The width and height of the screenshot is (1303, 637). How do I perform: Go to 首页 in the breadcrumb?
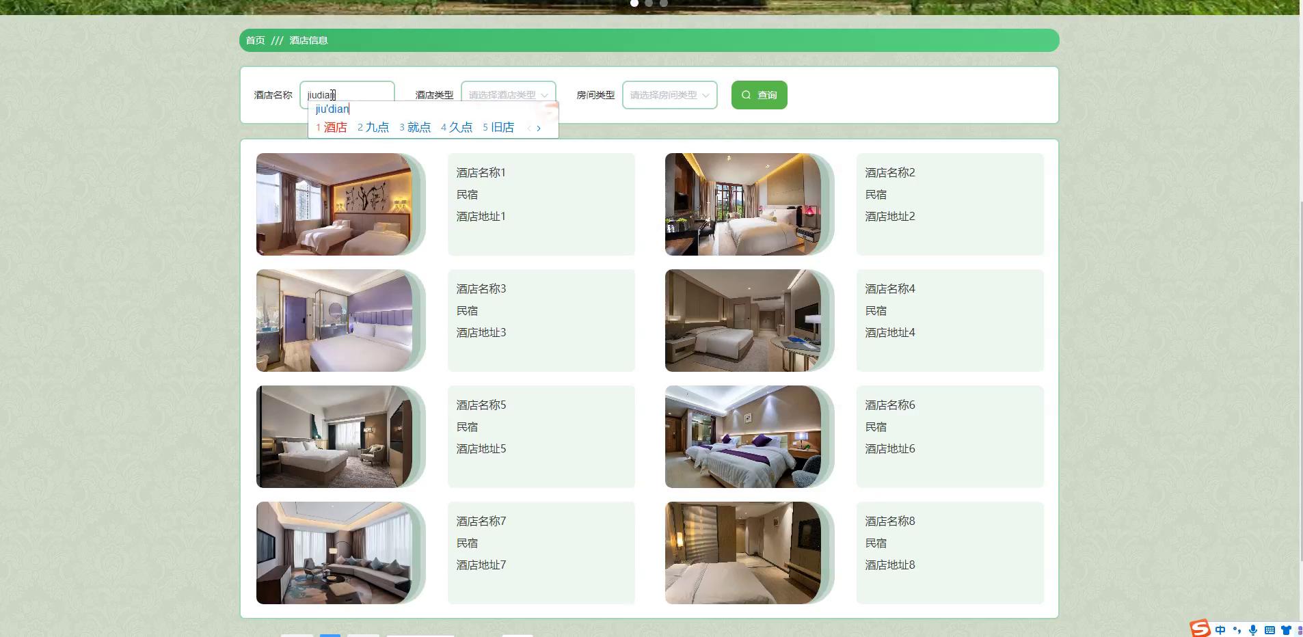[255, 40]
